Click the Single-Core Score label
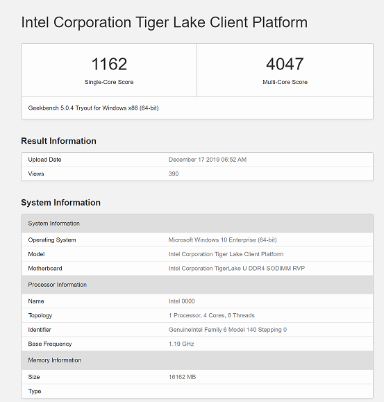The height and width of the screenshot is (402, 384). tap(109, 82)
